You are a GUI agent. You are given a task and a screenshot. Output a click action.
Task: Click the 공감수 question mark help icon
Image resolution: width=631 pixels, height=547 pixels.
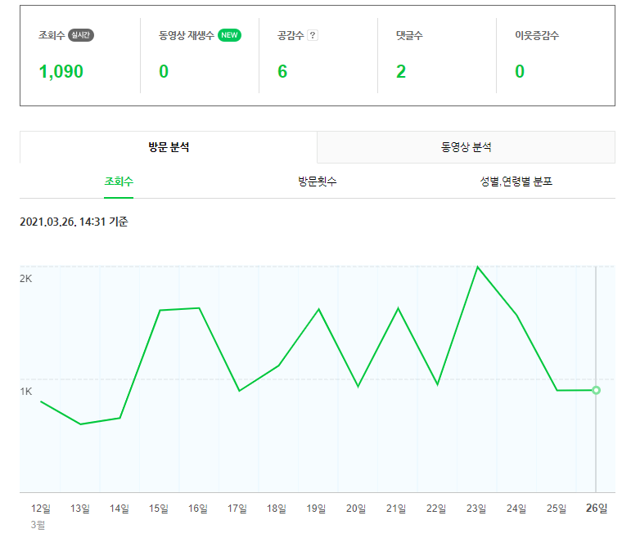(x=313, y=35)
